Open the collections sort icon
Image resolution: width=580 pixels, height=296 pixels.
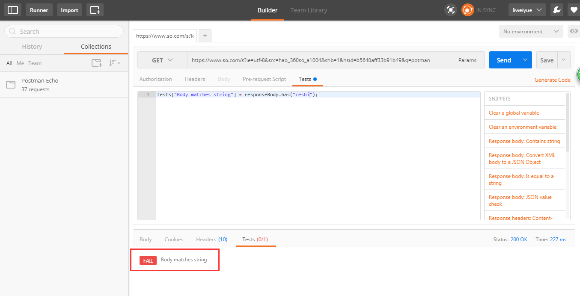[114, 63]
